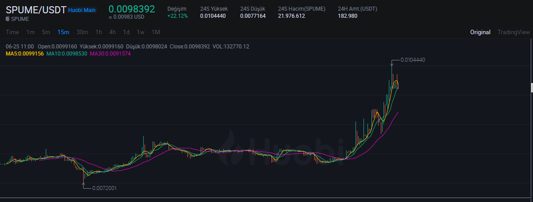This screenshot has height=202, width=533.
Task: Select the Time chart interval
Action: coord(12,32)
